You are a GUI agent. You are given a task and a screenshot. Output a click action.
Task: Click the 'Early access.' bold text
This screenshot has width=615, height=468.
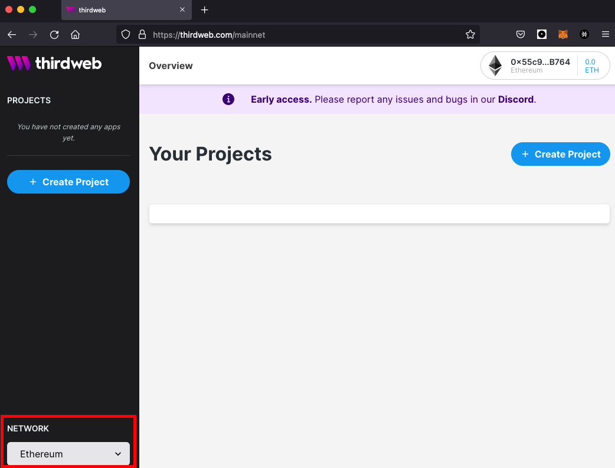coord(281,100)
